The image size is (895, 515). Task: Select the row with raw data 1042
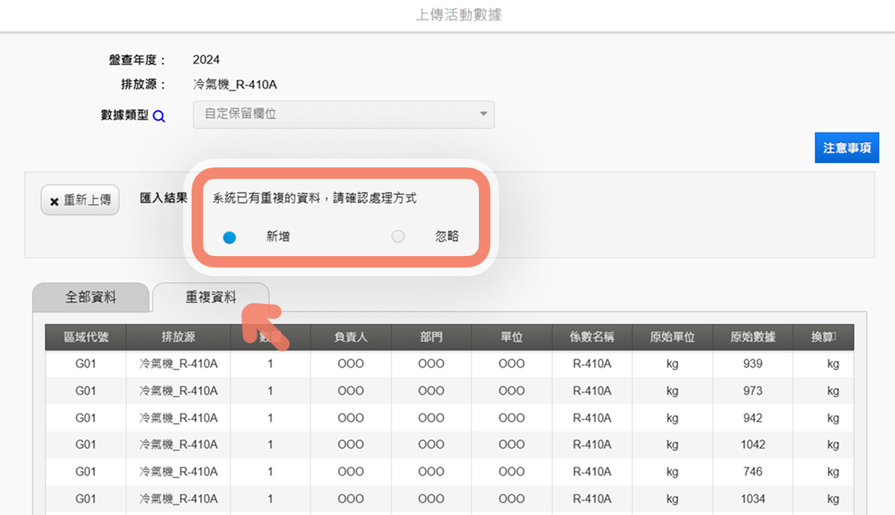[450, 445]
